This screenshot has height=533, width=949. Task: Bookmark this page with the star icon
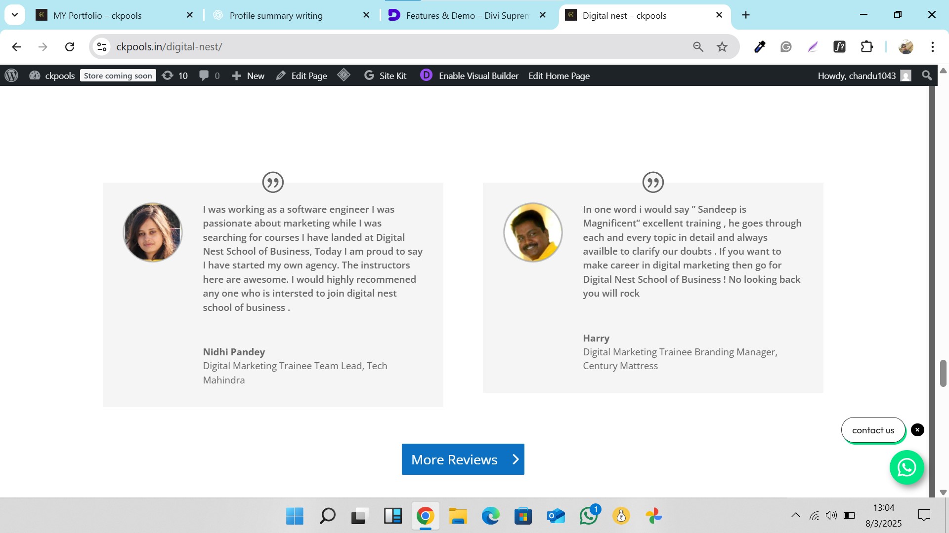(x=722, y=47)
